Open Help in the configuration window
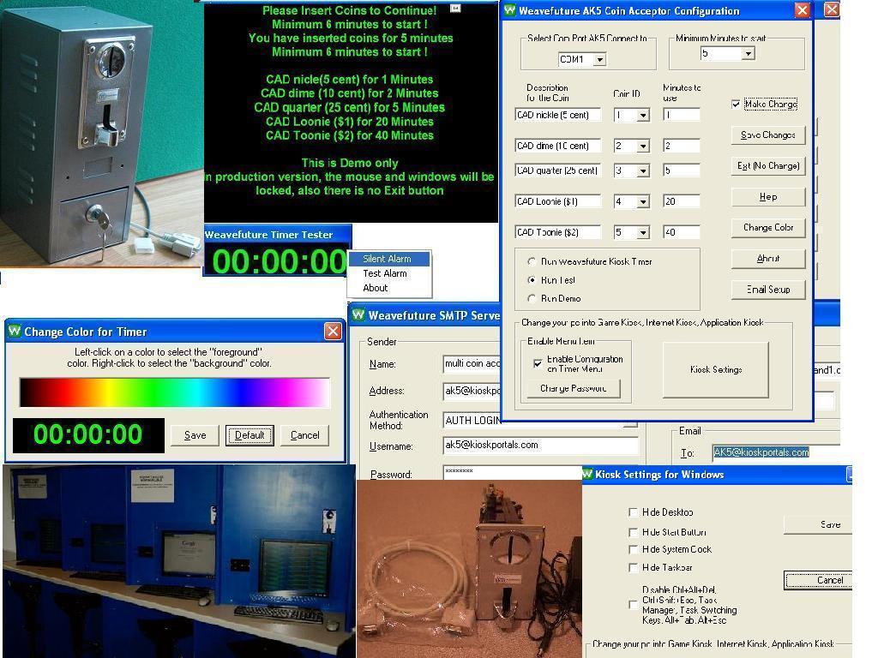 768,197
